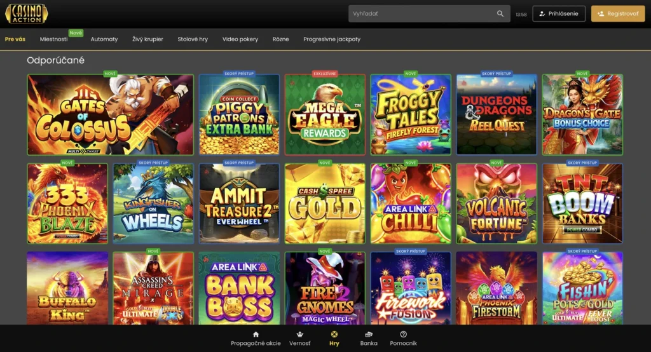Open TNT Boom Banks game

[x=582, y=203]
